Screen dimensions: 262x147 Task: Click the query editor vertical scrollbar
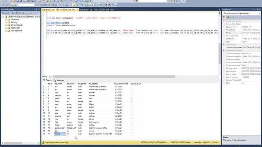(219, 53)
